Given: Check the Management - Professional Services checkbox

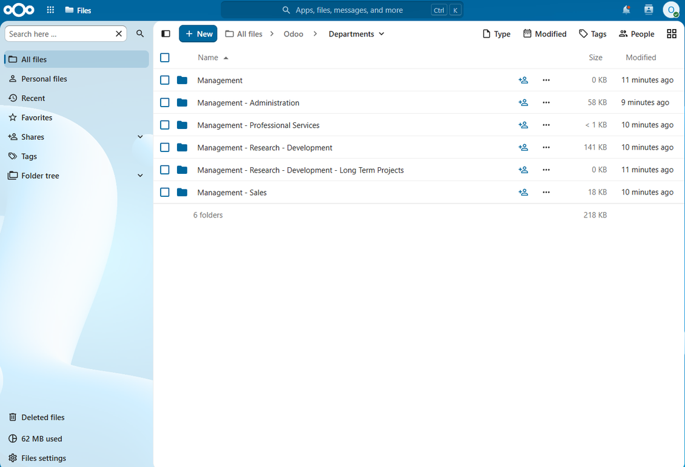Looking at the screenshot, I should coord(165,125).
